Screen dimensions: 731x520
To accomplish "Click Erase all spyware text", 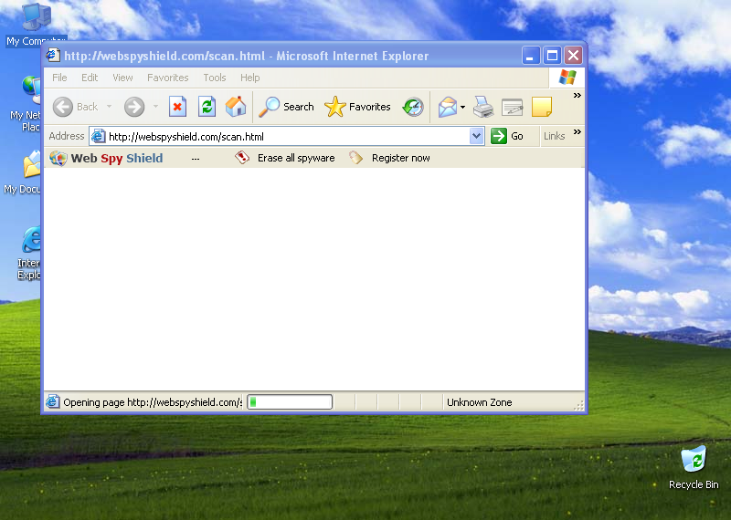I will click(296, 159).
